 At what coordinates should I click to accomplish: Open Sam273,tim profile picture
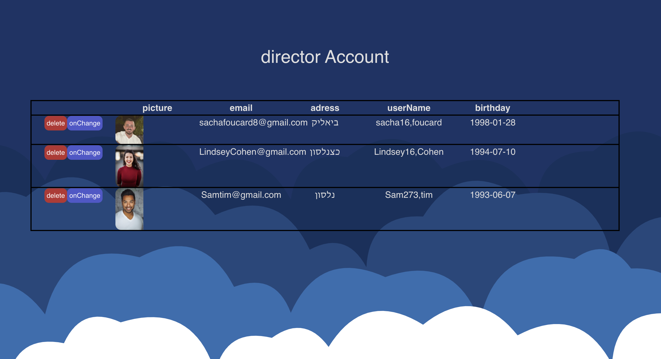click(129, 209)
